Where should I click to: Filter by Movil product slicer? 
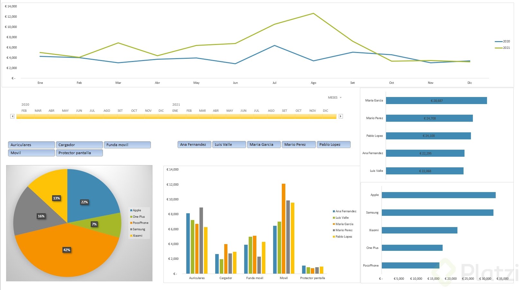click(x=32, y=153)
